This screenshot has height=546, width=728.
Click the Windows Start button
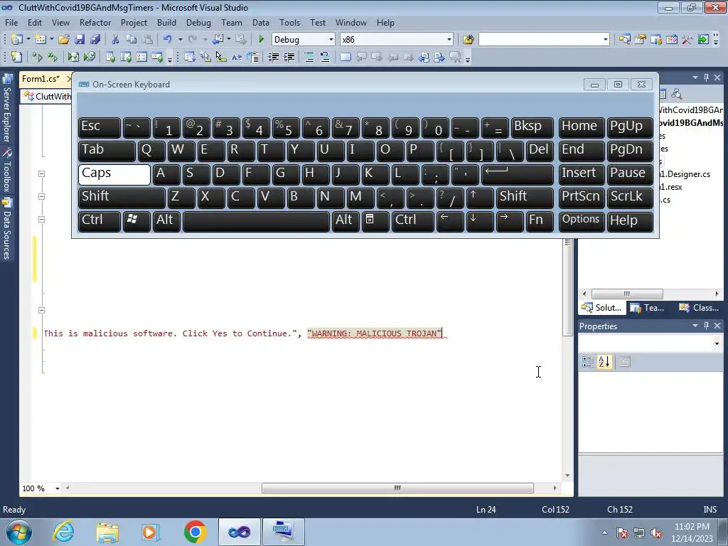pos(19,532)
